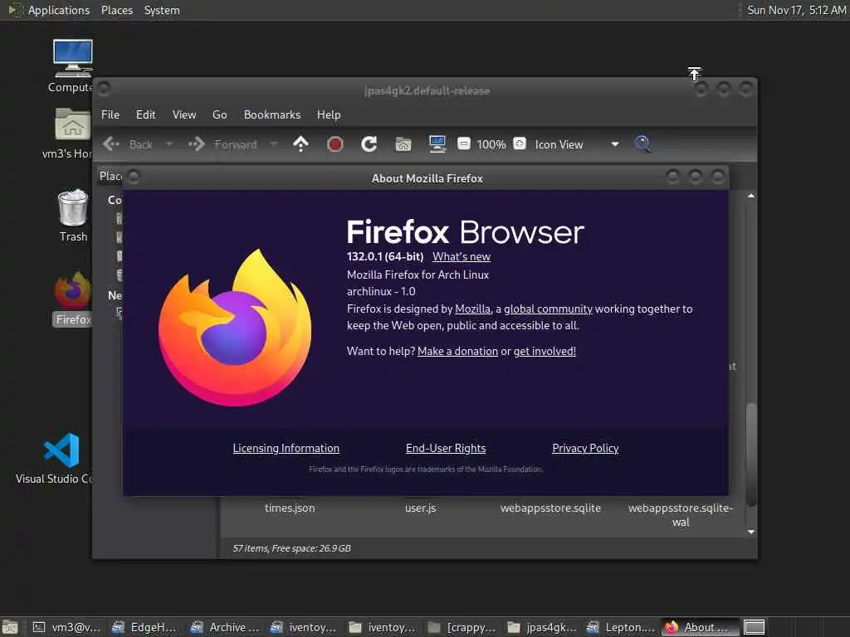Click Make a donation link
Screen dimensions: 850x637
click(x=457, y=351)
